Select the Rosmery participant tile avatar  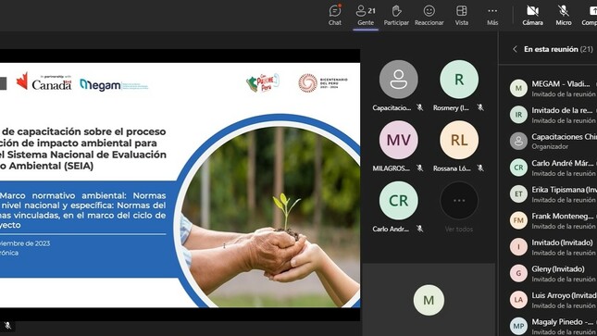459,80
